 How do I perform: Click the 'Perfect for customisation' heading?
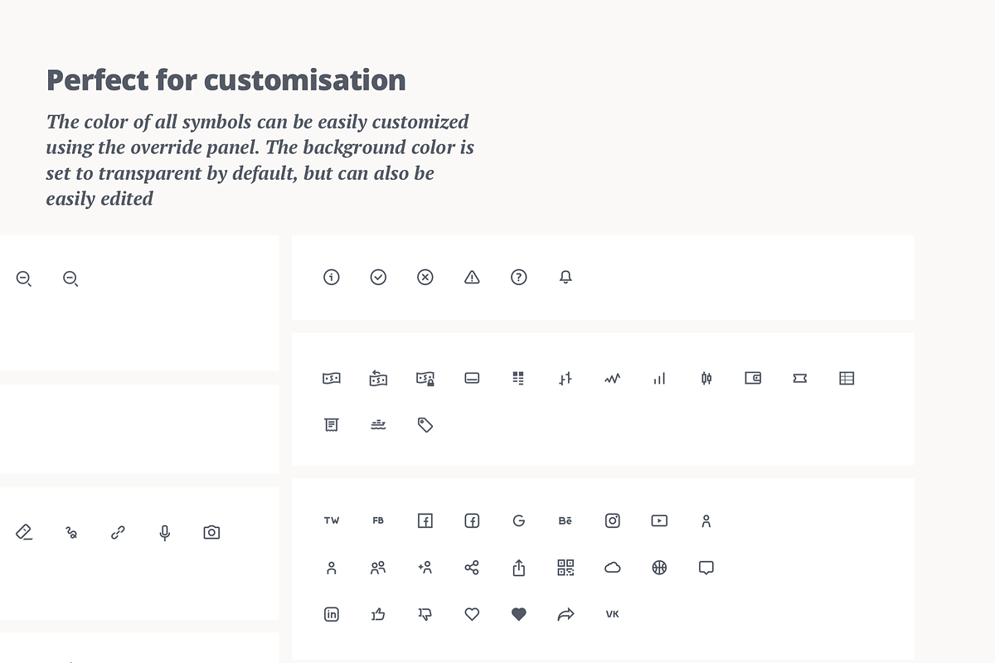(x=226, y=80)
